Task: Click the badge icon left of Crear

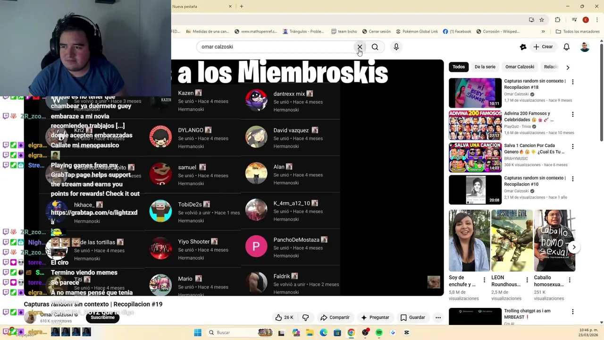Action: pos(523,47)
